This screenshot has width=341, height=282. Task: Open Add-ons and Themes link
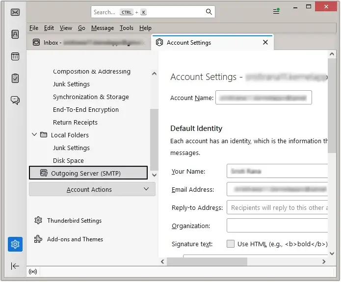75,239
